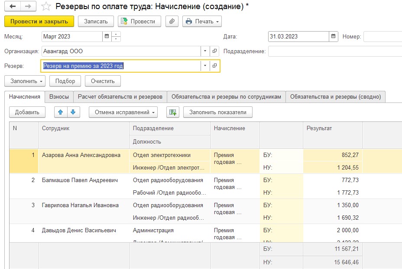Click the Очистить button
Screen dimensions: 402x269
click(x=103, y=81)
